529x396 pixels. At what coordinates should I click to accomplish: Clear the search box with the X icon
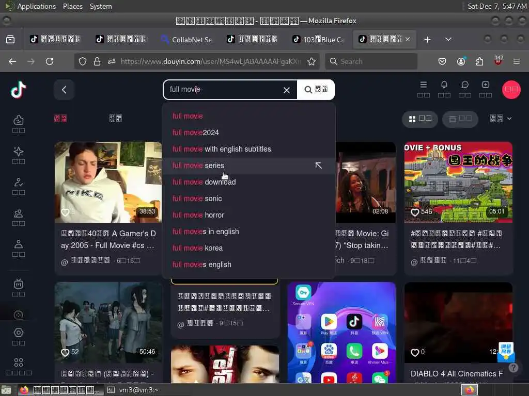pyautogui.click(x=286, y=90)
